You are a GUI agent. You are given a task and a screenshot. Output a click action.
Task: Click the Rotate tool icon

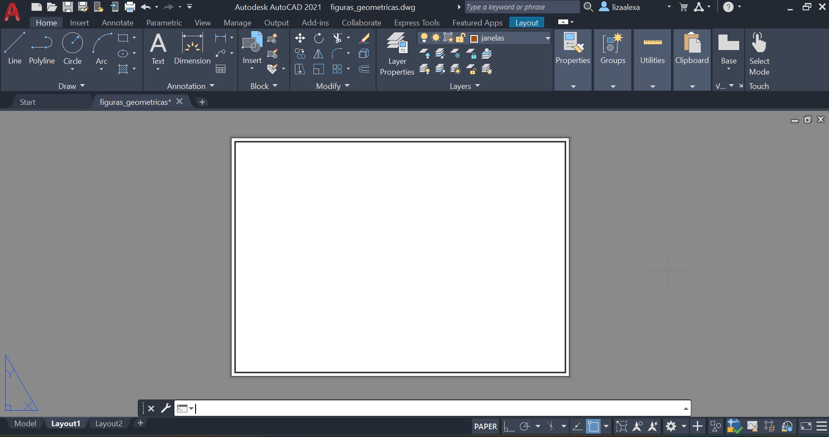319,38
